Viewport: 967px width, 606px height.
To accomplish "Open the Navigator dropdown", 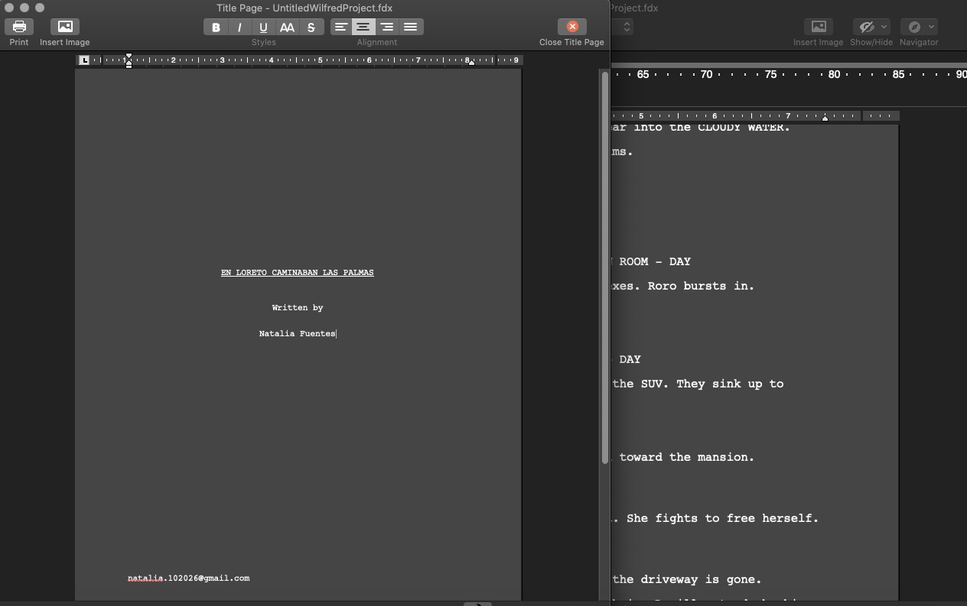I will tap(918, 27).
